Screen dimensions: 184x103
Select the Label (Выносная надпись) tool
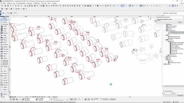[4, 73]
